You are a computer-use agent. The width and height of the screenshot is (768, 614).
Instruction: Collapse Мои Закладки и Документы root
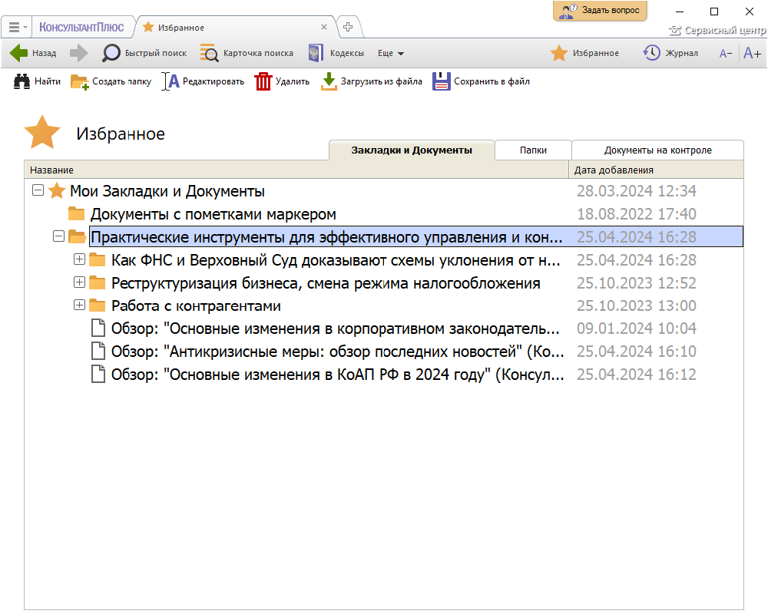click(x=38, y=190)
